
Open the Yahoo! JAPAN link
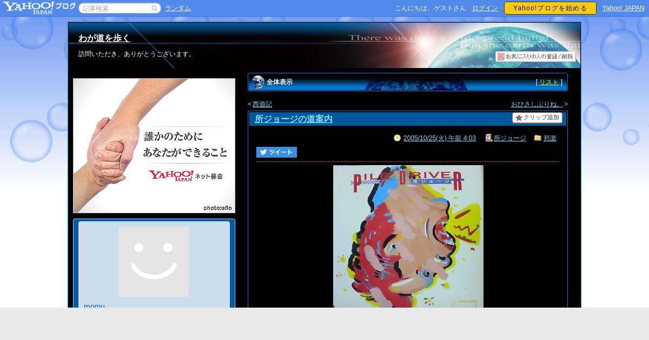(624, 8)
